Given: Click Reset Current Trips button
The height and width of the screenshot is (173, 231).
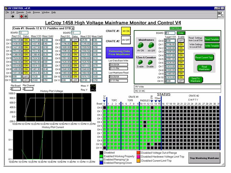Looking at the screenshot, I should [x=204, y=57].
